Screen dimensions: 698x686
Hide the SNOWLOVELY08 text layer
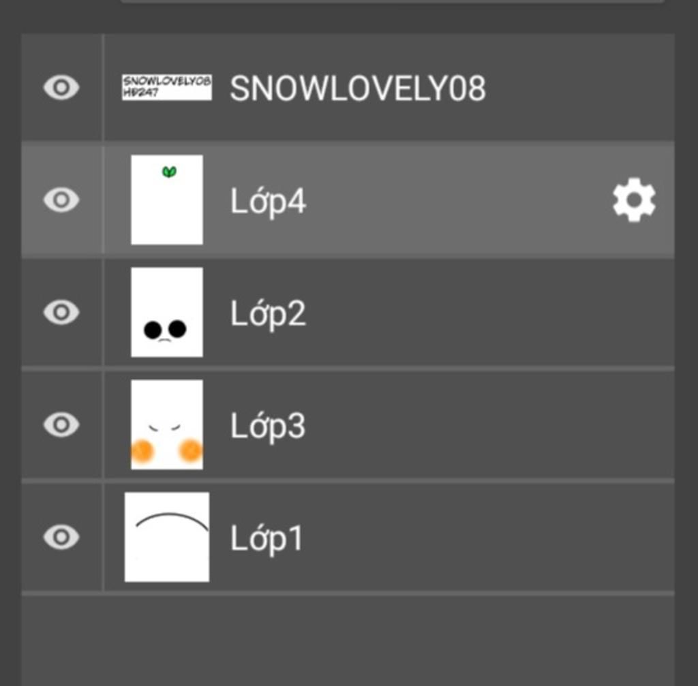tap(61, 88)
